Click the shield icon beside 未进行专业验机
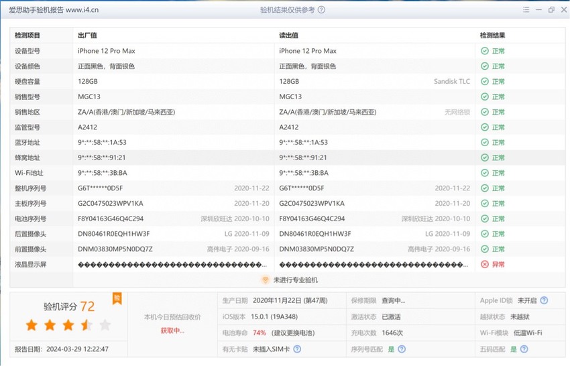The image size is (570, 366). pos(266,280)
